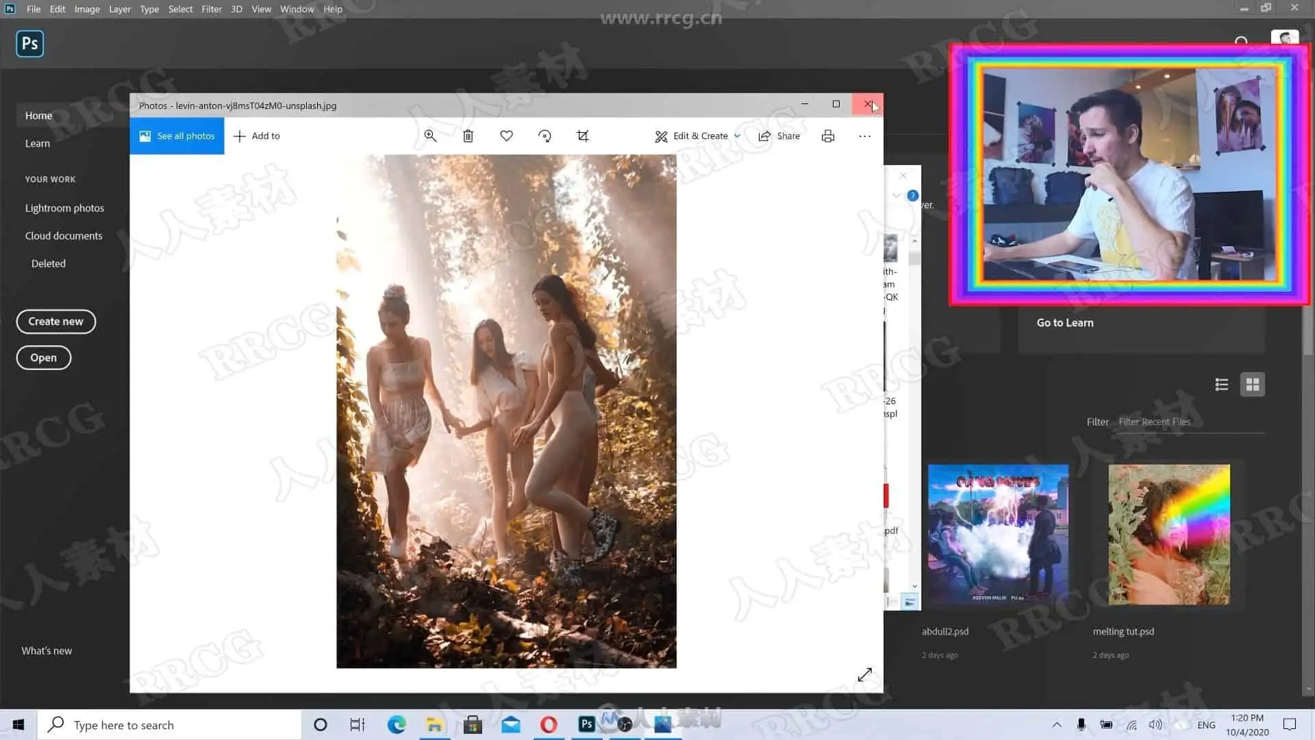Open the Edit menu in Photoshop

pos(58,9)
